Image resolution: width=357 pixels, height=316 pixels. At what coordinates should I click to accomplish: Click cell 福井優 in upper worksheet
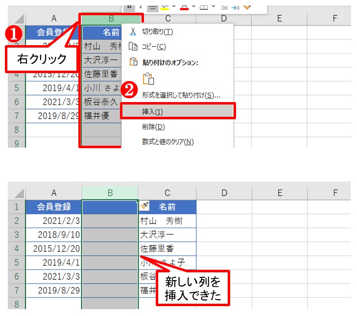[102, 116]
